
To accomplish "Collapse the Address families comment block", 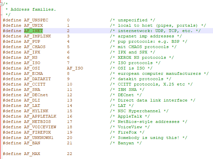I will 1,4.
